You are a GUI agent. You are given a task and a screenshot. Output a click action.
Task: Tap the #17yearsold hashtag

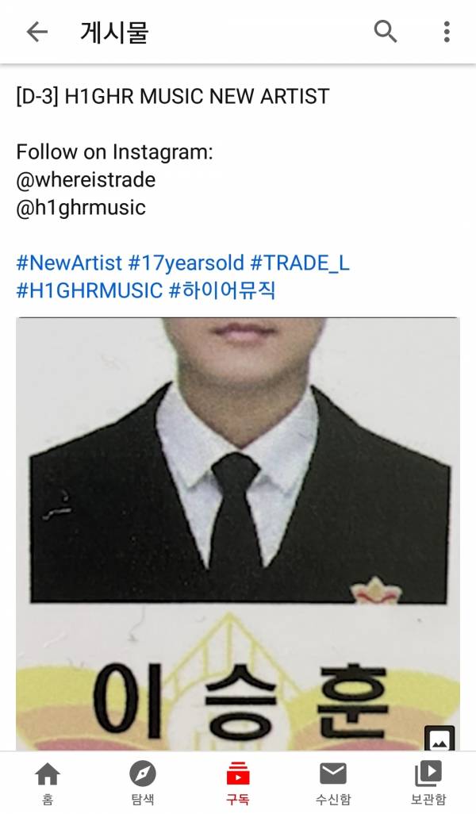(186, 263)
